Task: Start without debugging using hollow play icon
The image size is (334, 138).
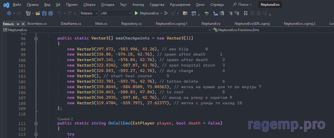Action: tap(166, 13)
